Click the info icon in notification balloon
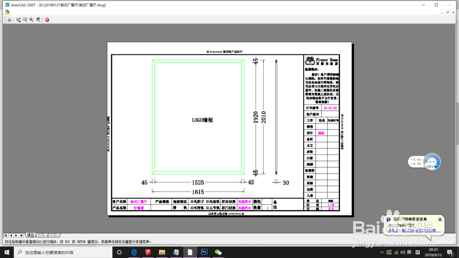This screenshot has width=459, height=258. (x=388, y=220)
